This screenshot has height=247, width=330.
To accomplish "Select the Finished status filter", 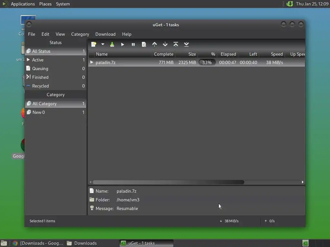I will click(55, 77).
